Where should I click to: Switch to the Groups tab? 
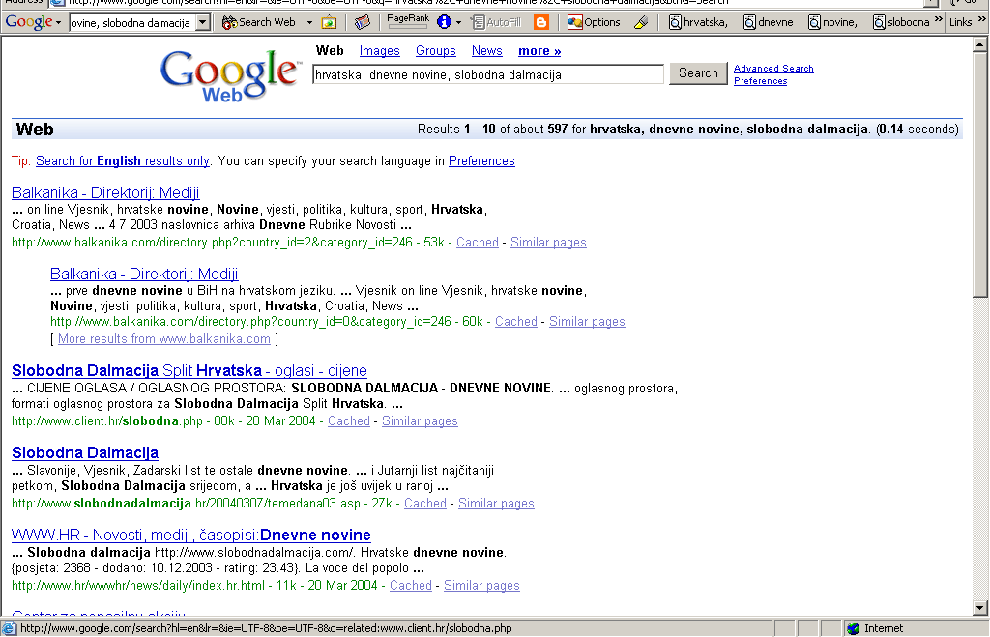[436, 51]
